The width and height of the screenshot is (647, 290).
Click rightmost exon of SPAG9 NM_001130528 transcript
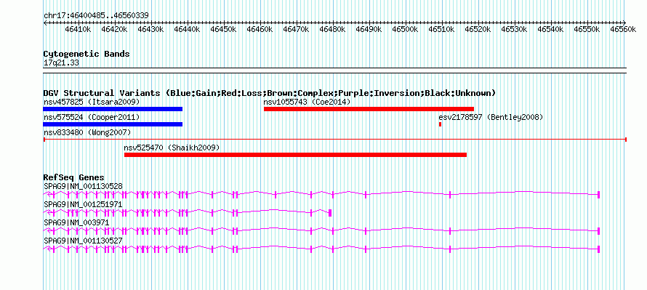click(x=598, y=194)
